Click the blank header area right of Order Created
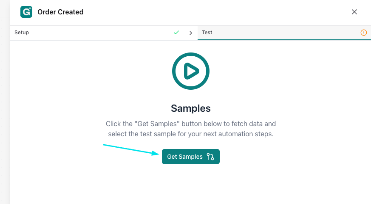 point(212,12)
